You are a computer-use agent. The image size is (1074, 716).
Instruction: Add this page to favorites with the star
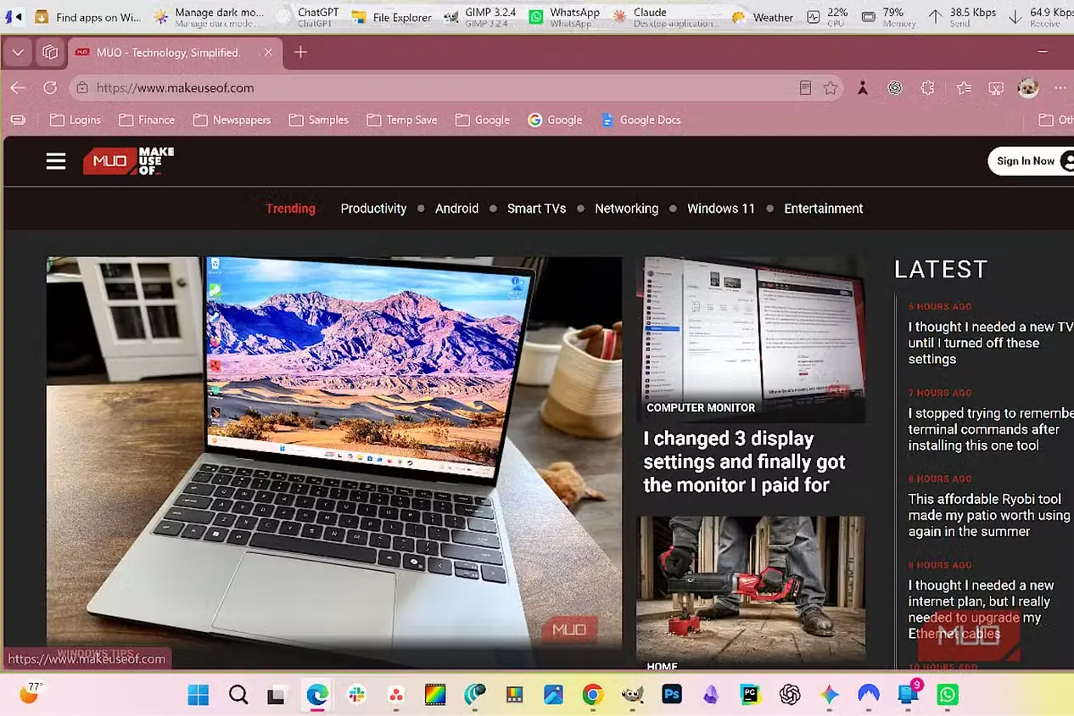(x=831, y=87)
